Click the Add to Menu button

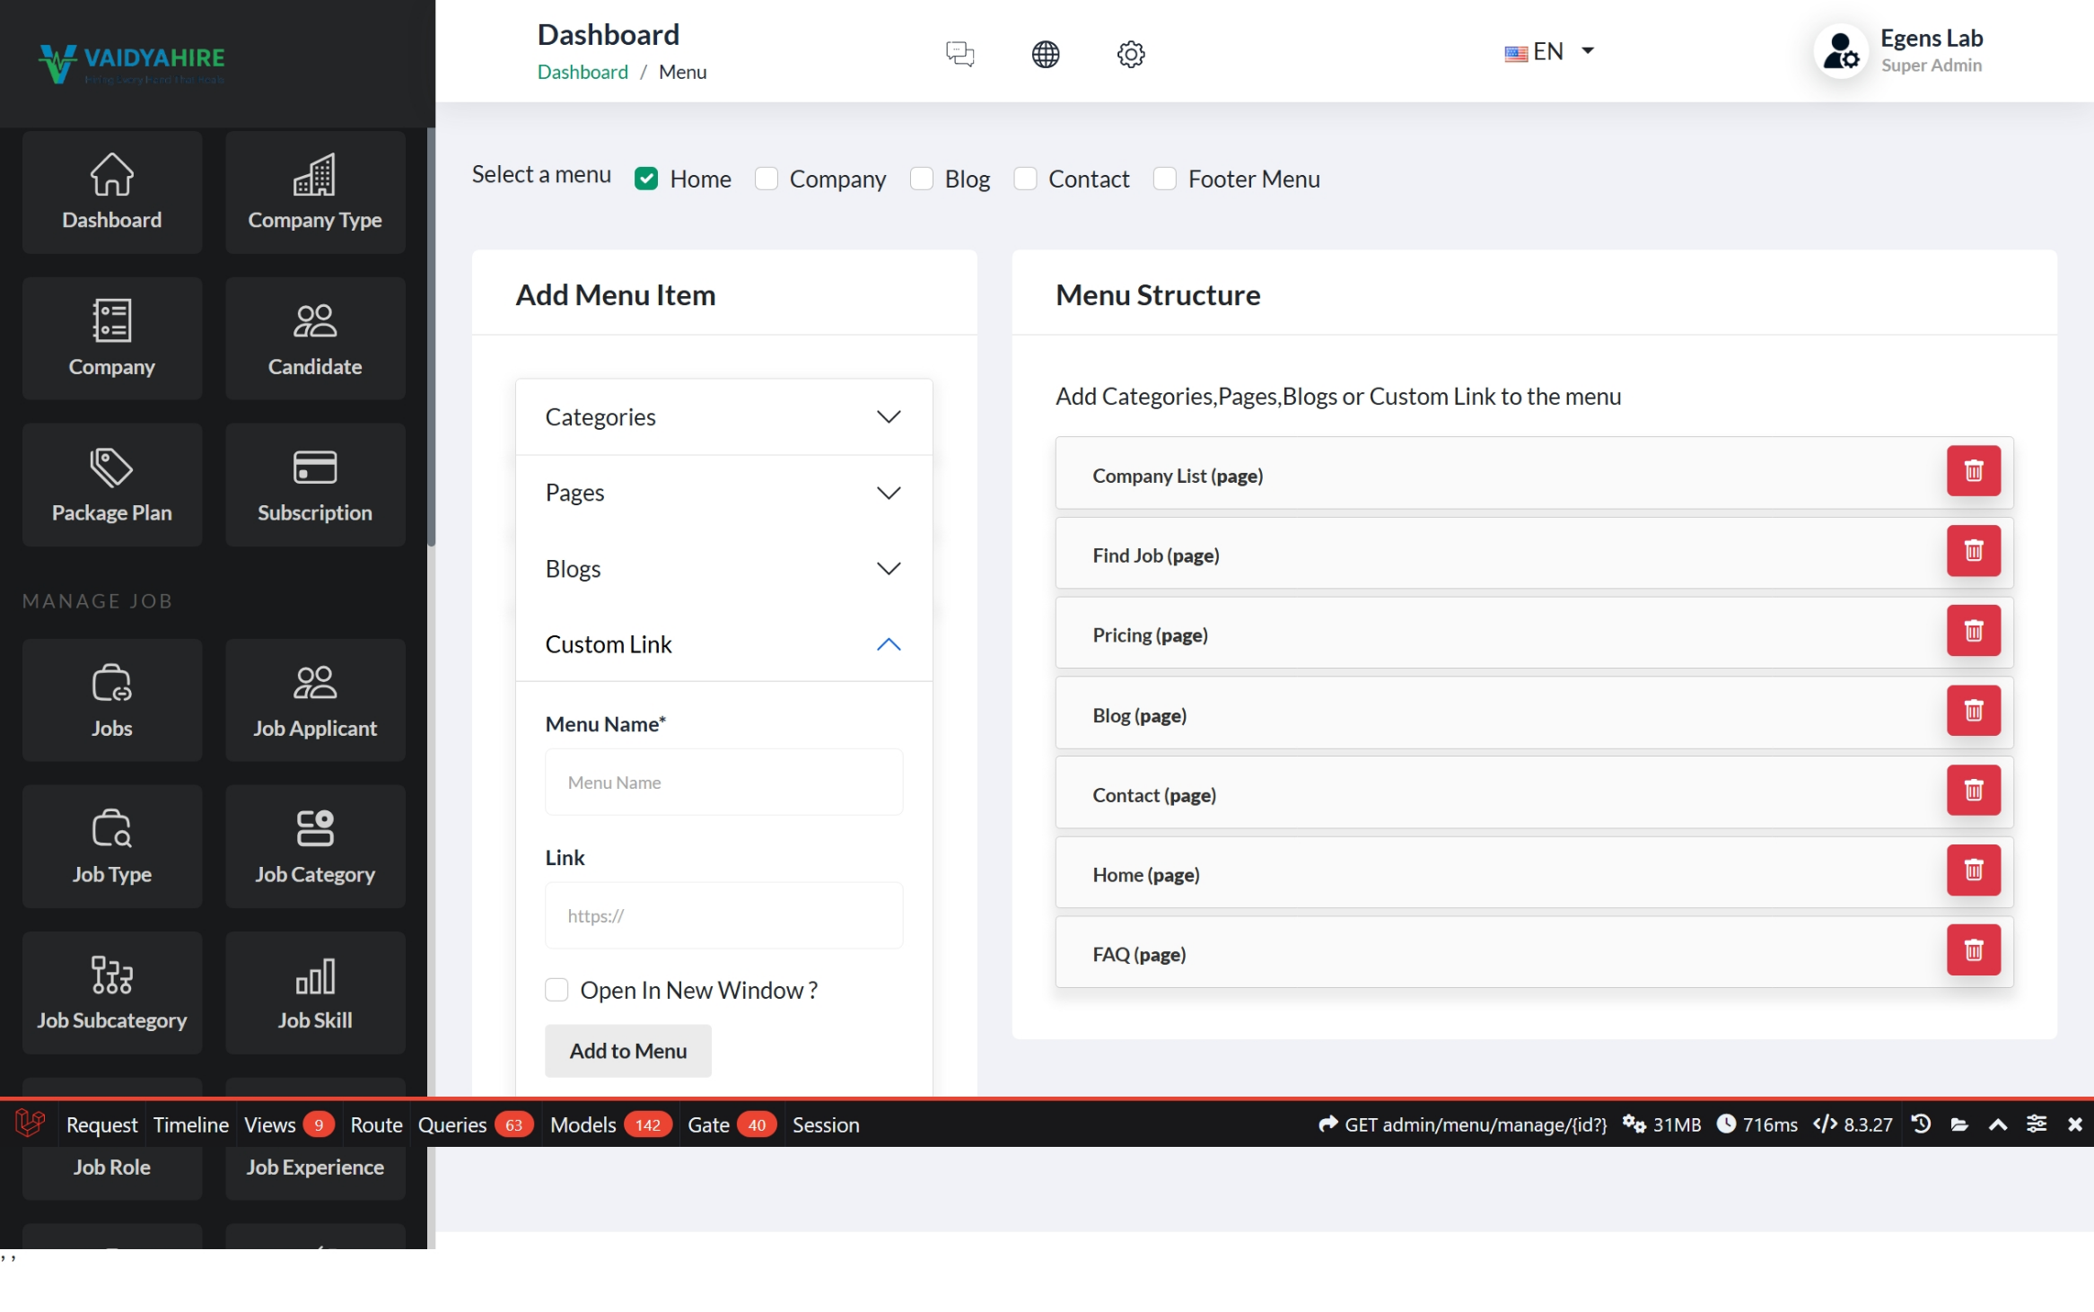pos(627,1051)
